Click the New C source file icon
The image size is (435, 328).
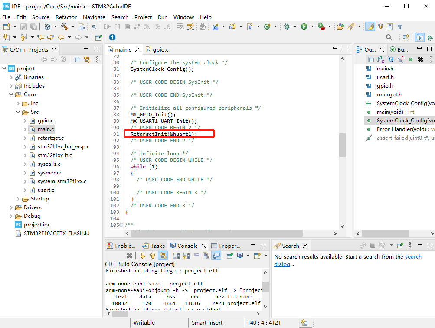250,26
